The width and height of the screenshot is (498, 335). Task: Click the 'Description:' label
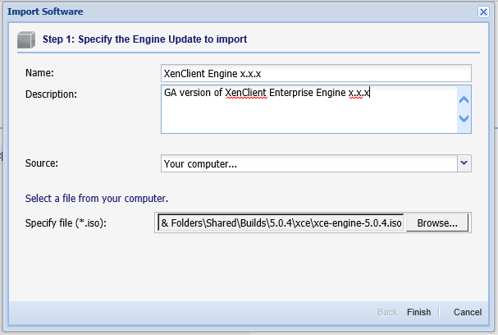pos(51,94)
